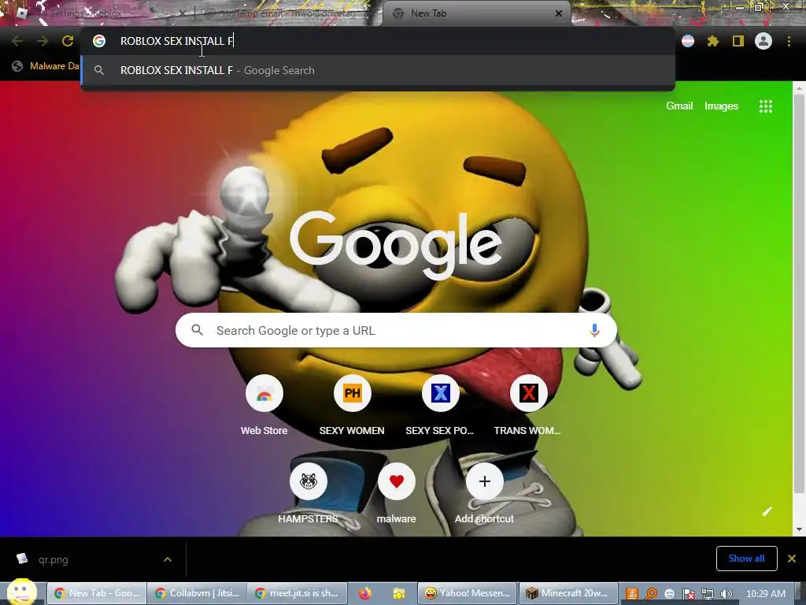Select the Google Search suggestion row
This screenshot has height=605, width=806.
378,70
